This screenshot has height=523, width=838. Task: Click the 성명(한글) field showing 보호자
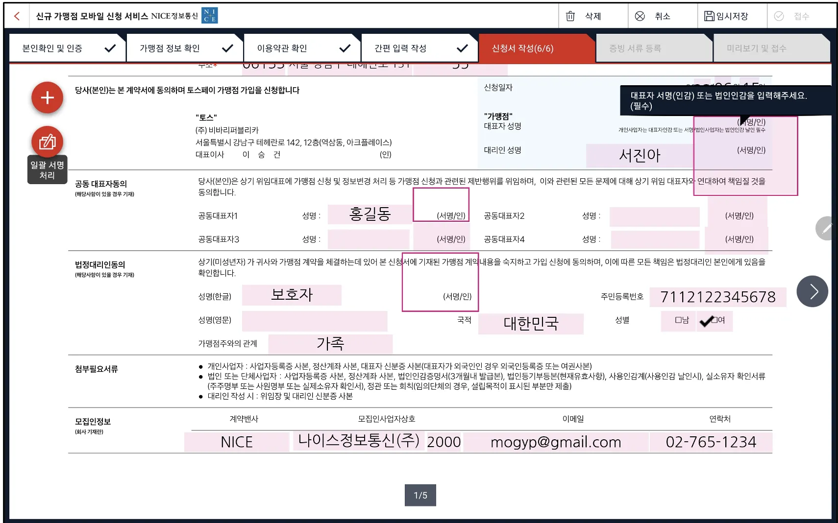click(292, 295)
